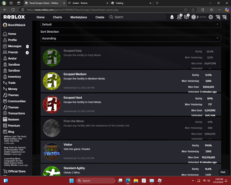Image resolution: width=231 pixels, height=185 pixels.
Task: Bookmark this page with the star icon
Action: 193,10
